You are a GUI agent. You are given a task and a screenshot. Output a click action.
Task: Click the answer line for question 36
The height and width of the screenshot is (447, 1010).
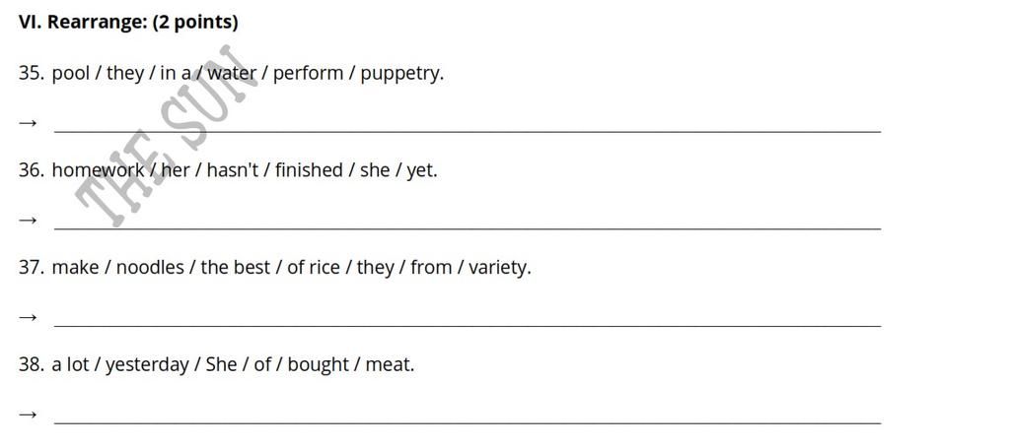[x=468, y=228]
